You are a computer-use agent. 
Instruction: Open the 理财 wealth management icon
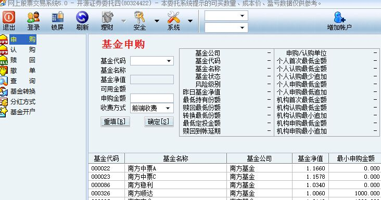click(x=107, y=17)
